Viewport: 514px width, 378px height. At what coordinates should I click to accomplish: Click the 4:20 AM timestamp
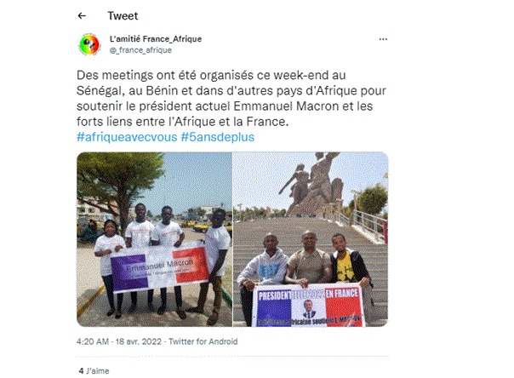tap(93, 341)
